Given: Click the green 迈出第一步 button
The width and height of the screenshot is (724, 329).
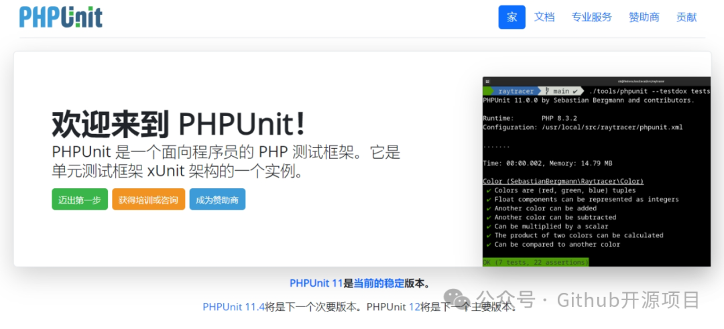Looking at the screenshot, I should click(79, 199).
